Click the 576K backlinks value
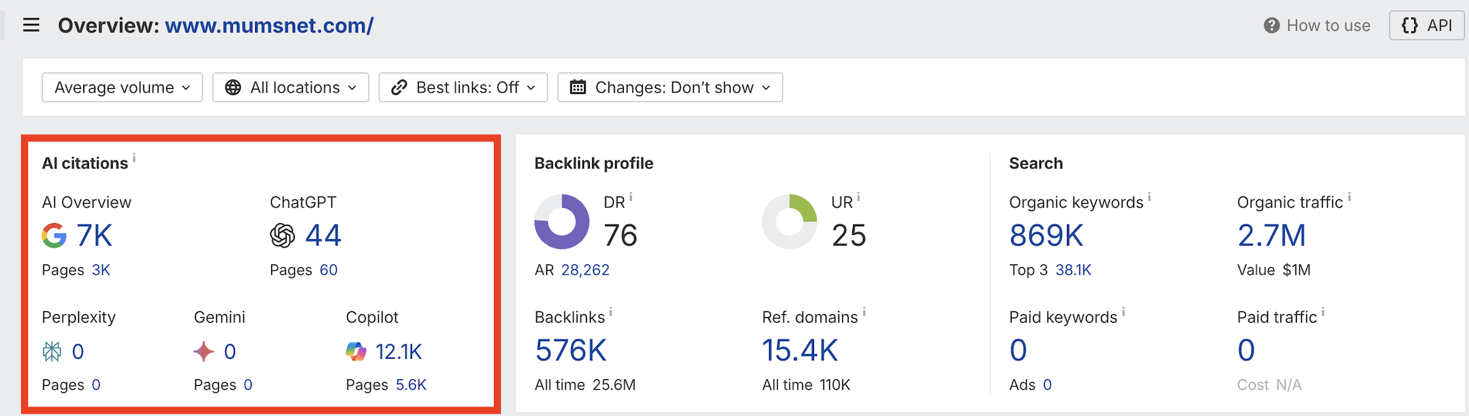 coord(570,351)
